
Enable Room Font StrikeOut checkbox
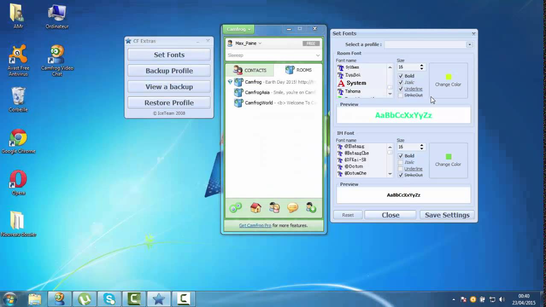tap(400, 95)
